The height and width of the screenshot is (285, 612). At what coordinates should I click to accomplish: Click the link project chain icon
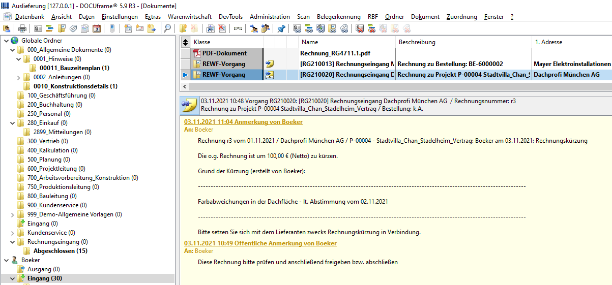[309, 28]
